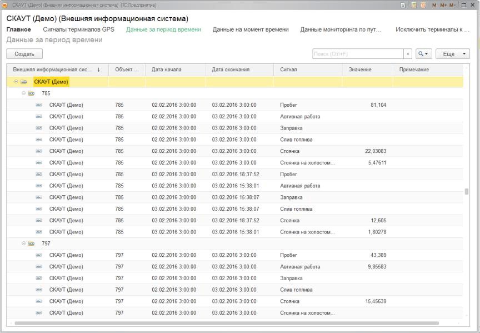This screenshot has width=480, height=333.
Task: Select the 785 group label
Action: 46,93
